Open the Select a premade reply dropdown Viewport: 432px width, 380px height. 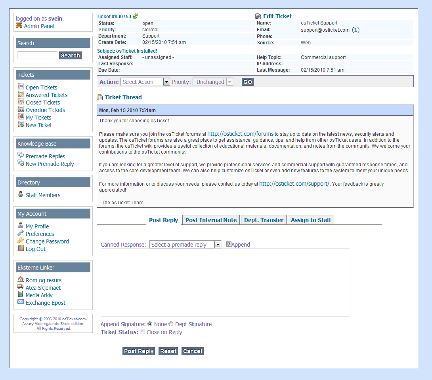pos(185,244)
